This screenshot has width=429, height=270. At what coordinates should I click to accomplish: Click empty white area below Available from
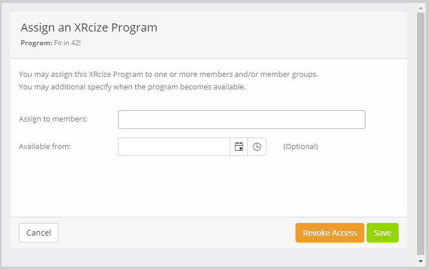(208, 186)
